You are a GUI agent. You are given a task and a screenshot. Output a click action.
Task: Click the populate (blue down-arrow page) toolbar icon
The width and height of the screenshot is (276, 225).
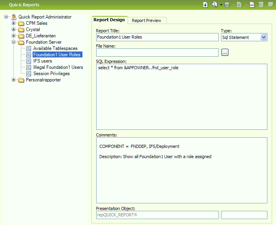[205, 5]
